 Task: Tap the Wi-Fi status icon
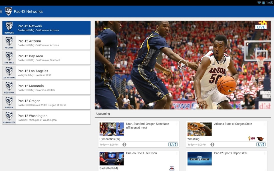click(x=259, y=3)
